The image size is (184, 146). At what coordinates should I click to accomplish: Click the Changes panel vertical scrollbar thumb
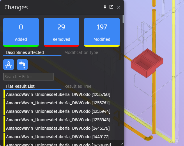123,19
